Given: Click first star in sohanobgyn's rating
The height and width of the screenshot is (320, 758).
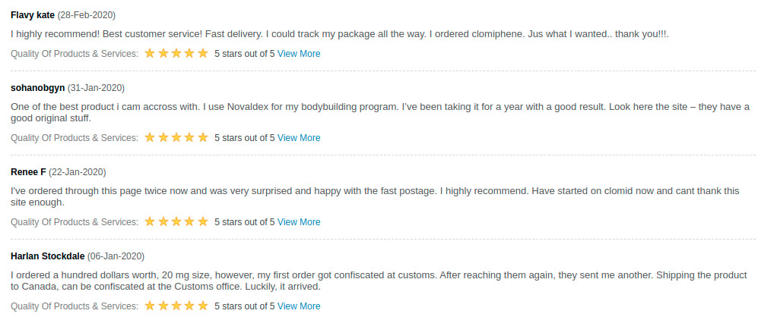Looking at the screenshot, I should tap(150, 137).
